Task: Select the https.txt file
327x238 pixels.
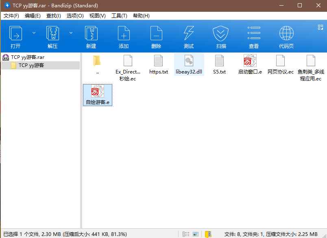Action: point(159,65)
